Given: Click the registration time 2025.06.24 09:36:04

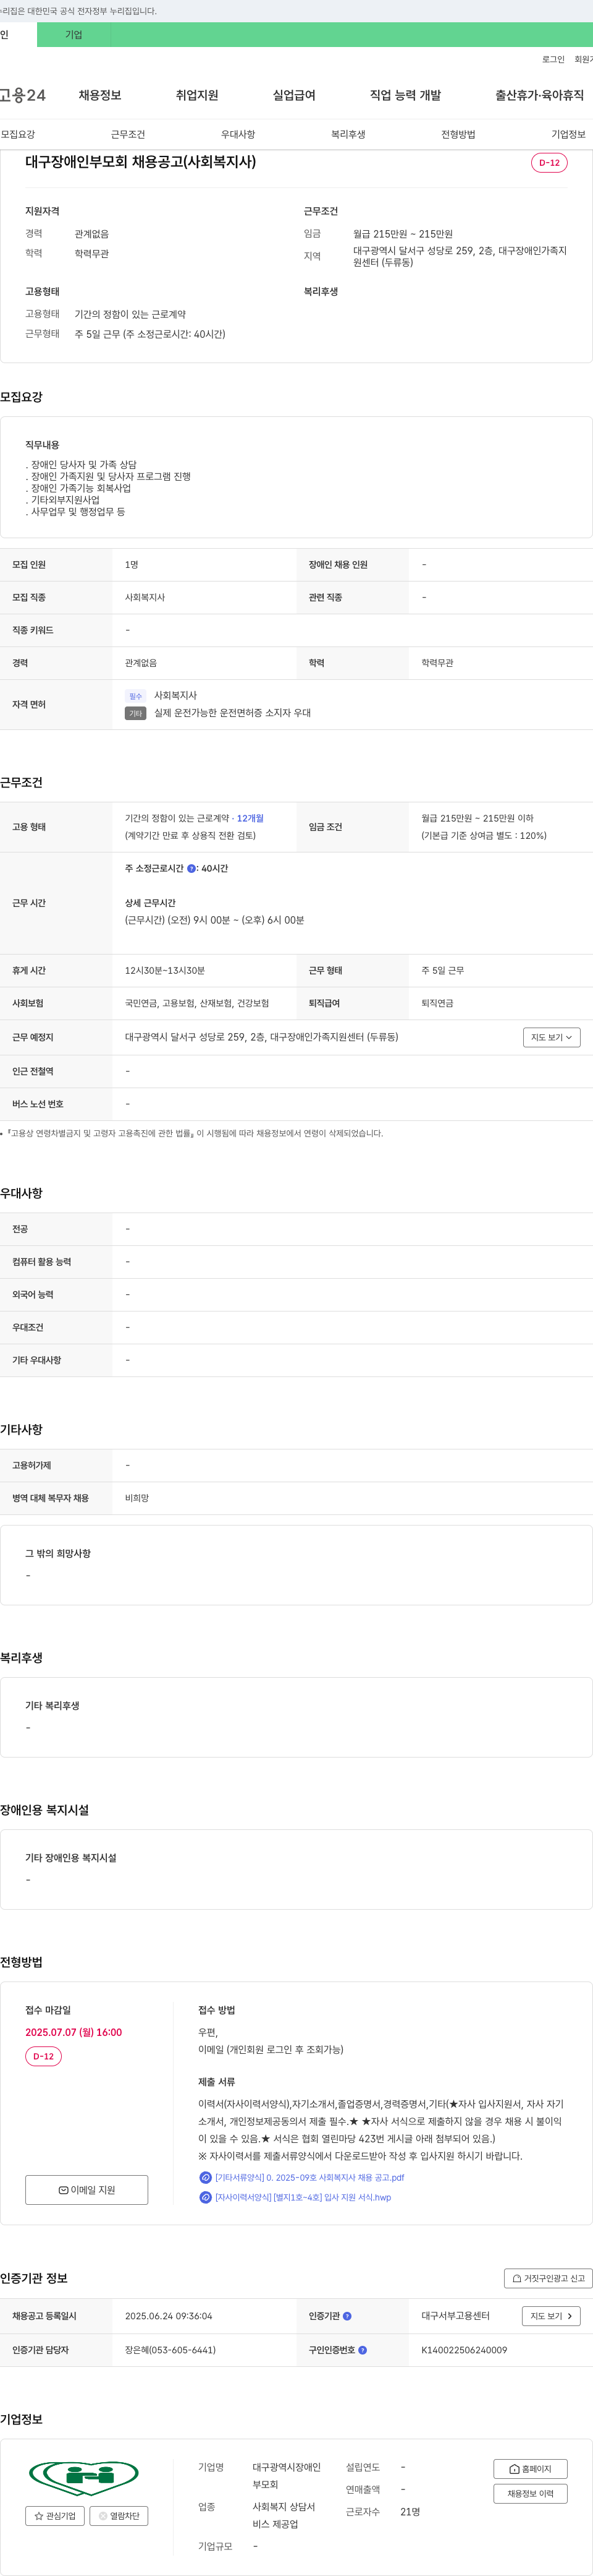Looking at the screenshot, I should coord(169,2316).
